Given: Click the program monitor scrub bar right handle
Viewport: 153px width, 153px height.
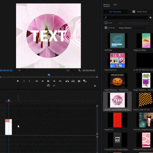Looking at the screenshot, I should [x=97, y=77].
